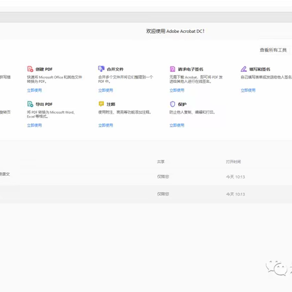This screenshot has width=292, height=292.
Task: Open 立即使用 link under 保护
Action: [x=177, y=125]
